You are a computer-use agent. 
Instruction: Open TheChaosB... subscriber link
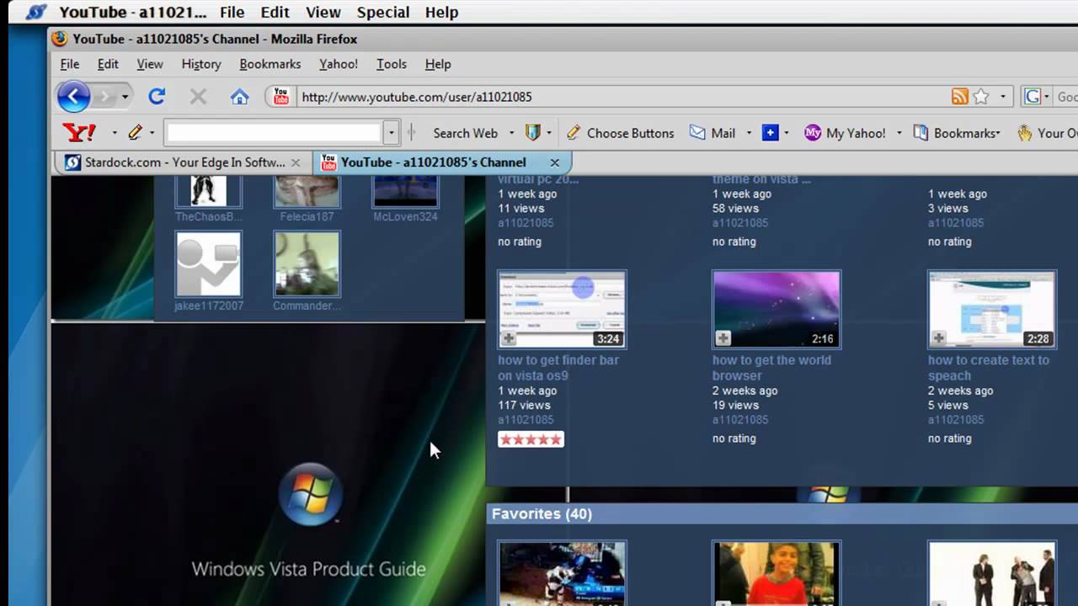point(208,216)
